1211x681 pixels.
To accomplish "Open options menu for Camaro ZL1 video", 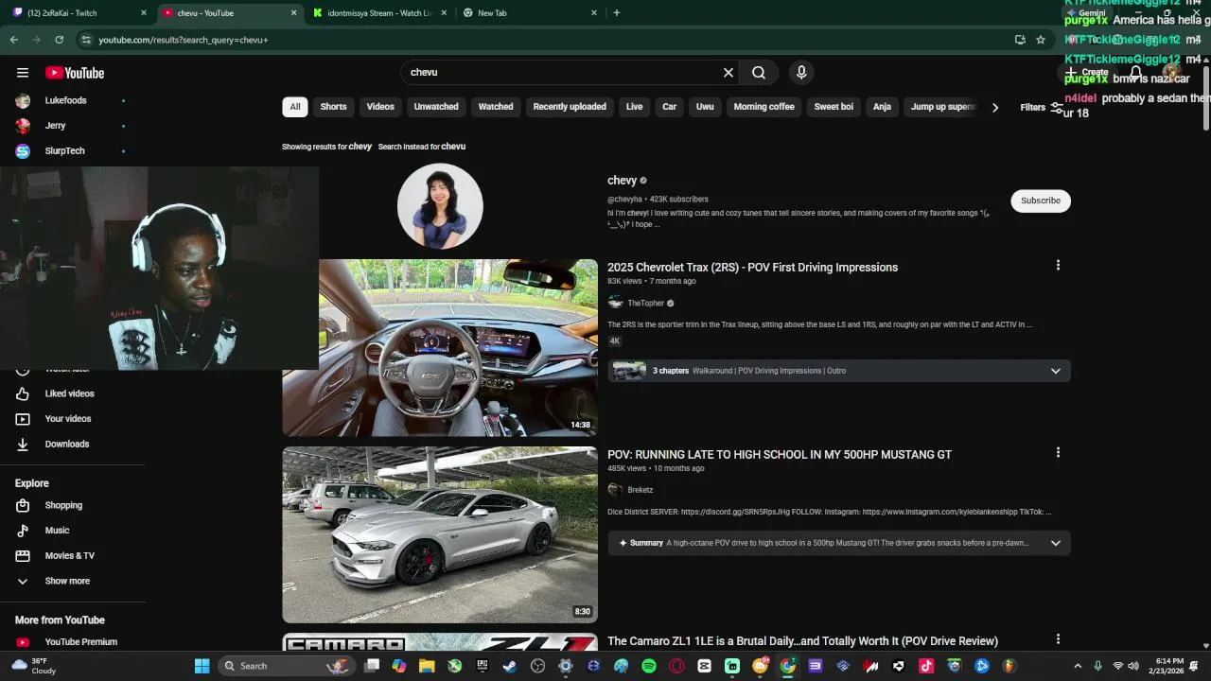I will click(x=1058, y=639).
